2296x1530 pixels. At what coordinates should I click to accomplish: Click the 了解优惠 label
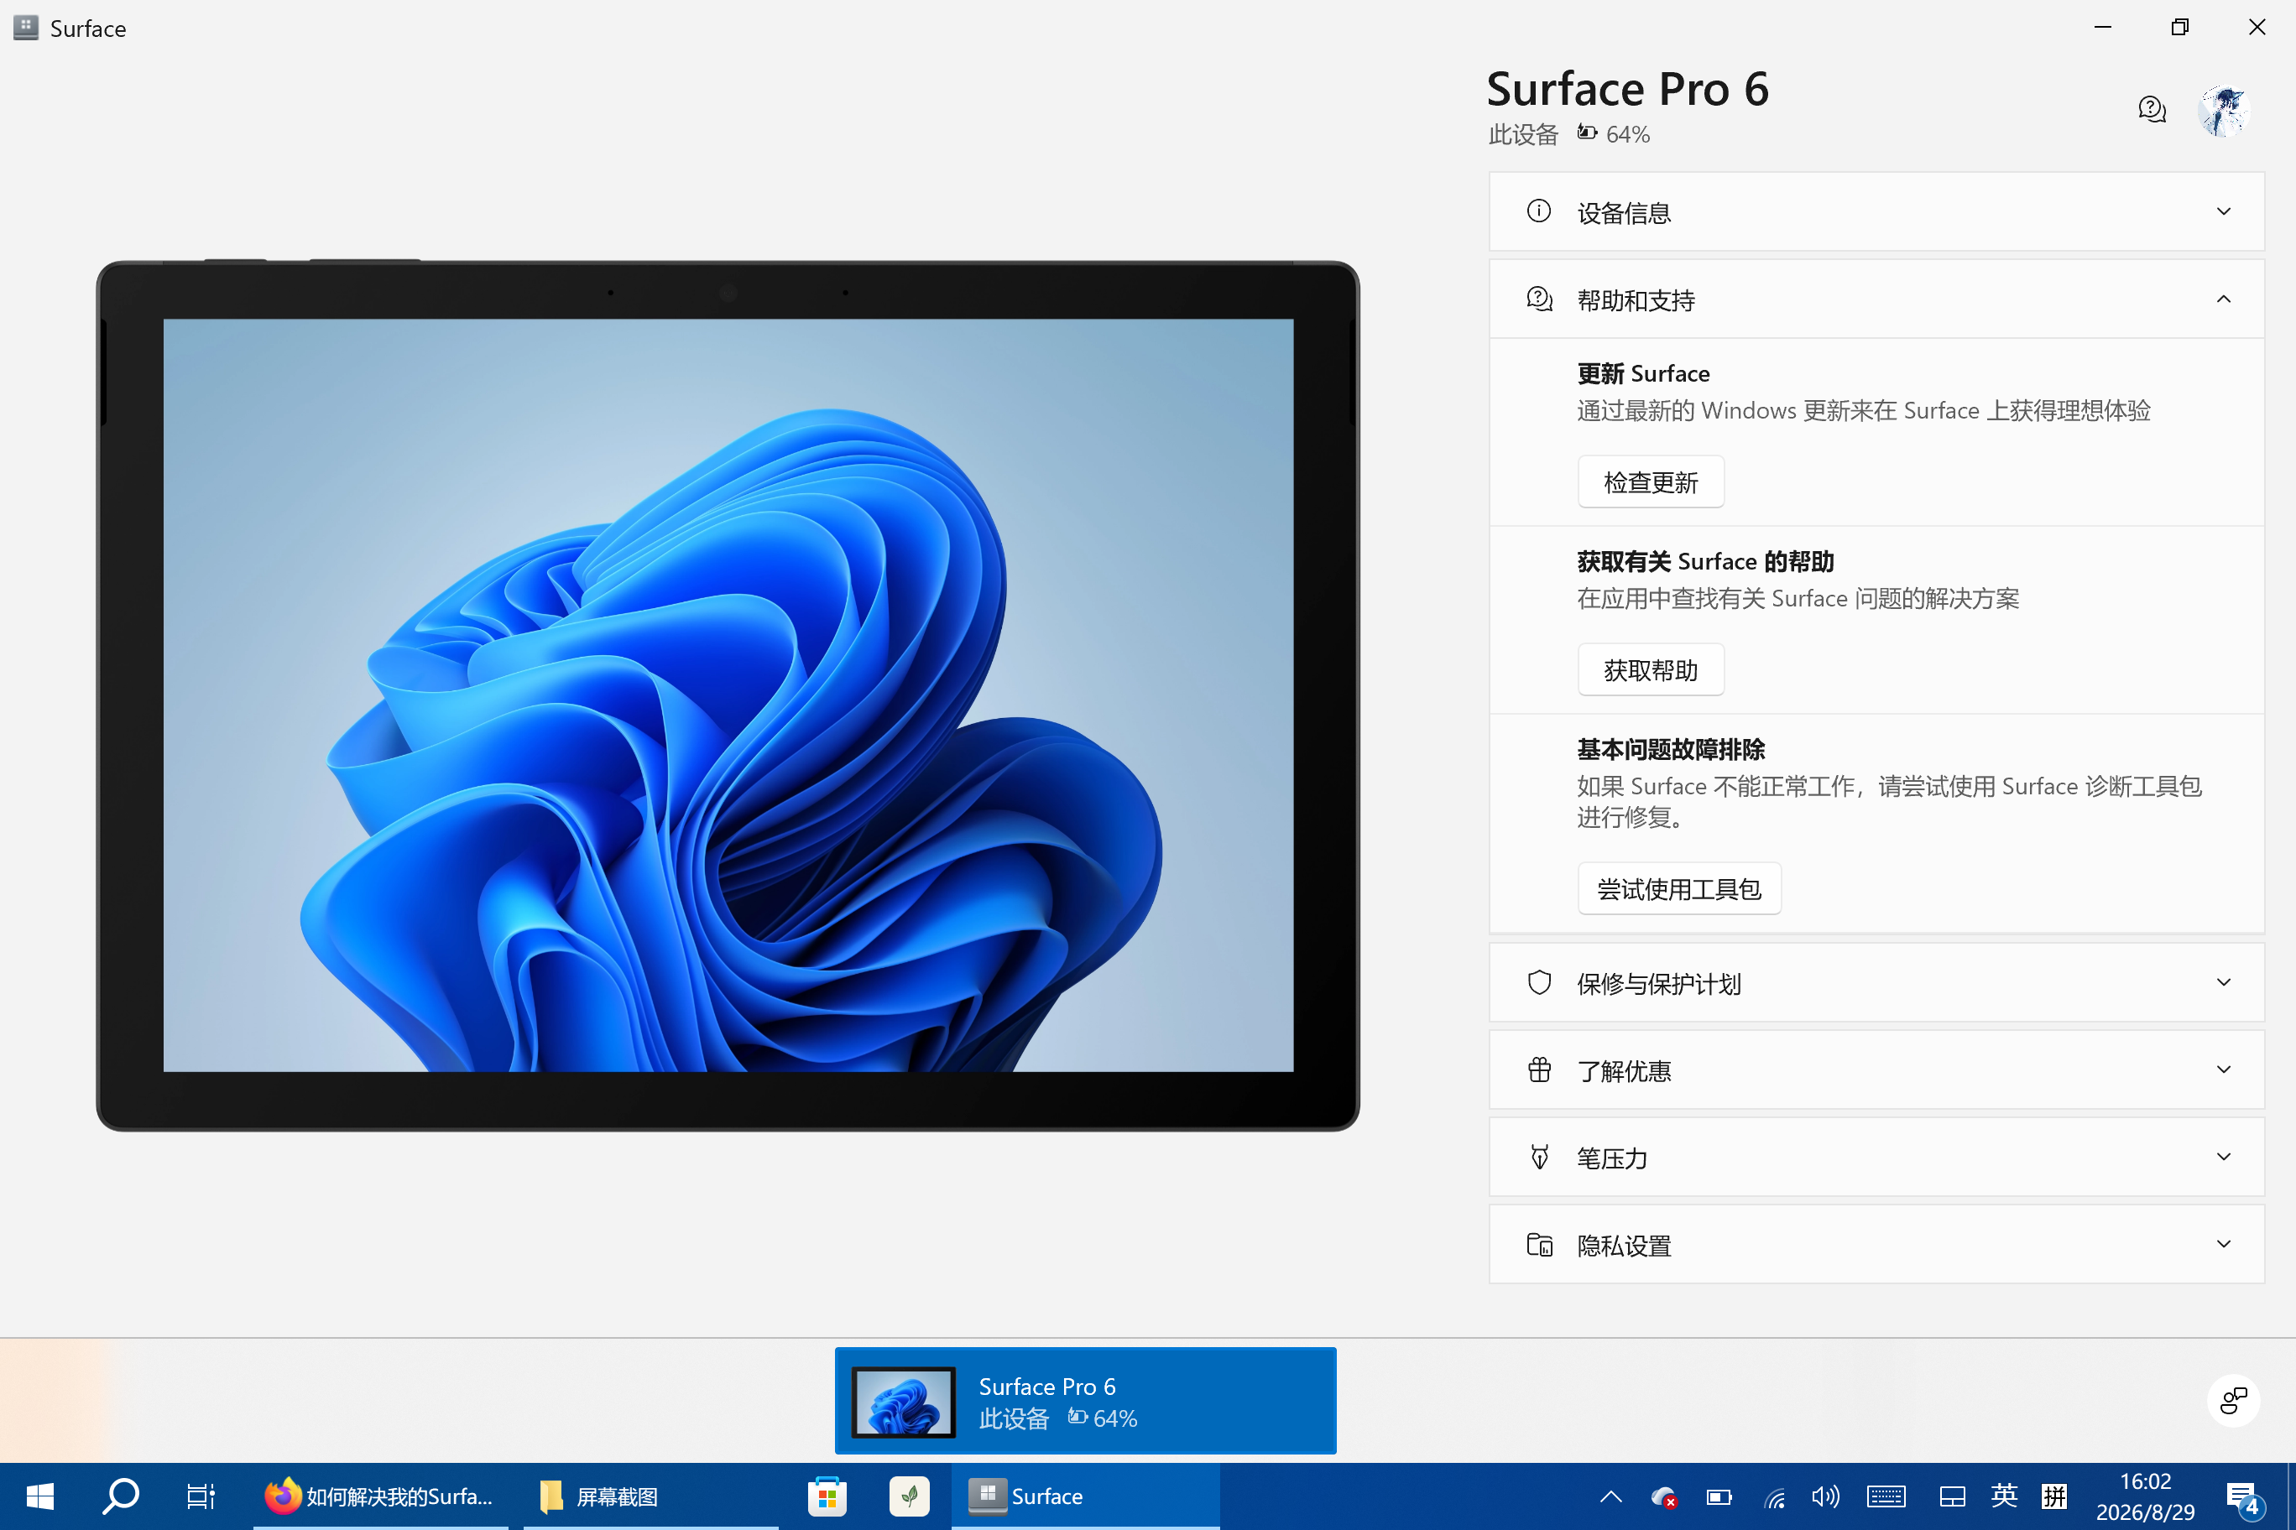1624,1070
